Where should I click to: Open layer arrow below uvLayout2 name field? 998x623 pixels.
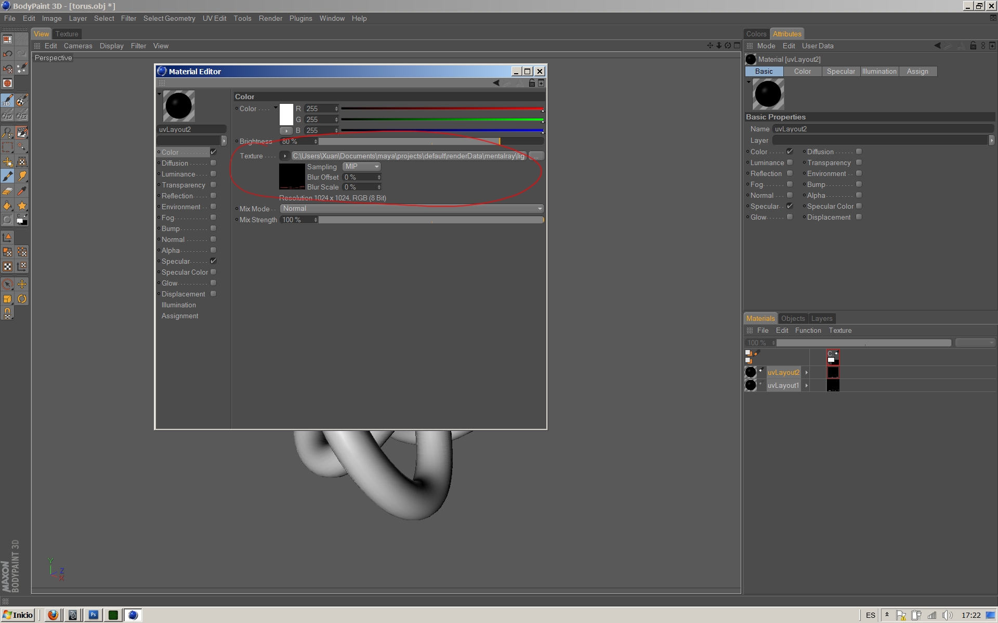click(224, 141)
